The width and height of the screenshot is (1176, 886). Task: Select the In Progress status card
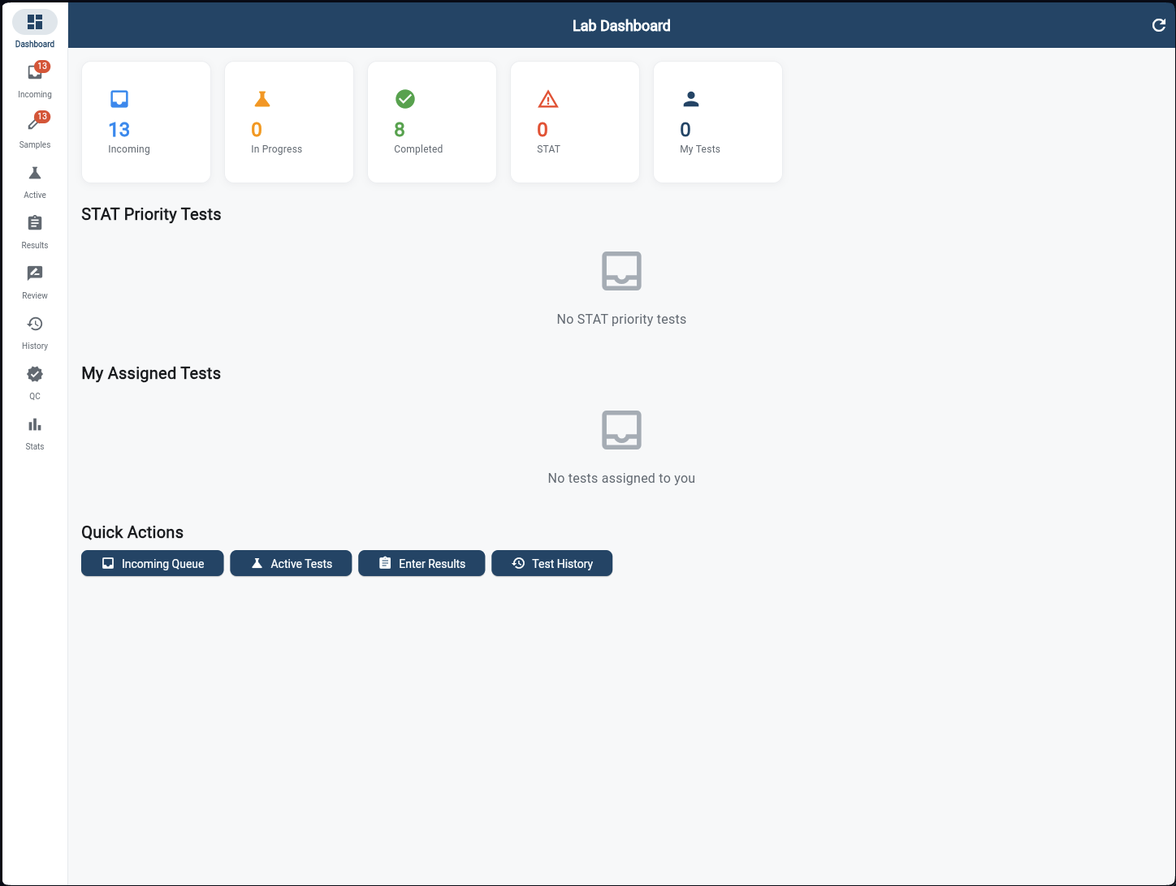(288, 122)
